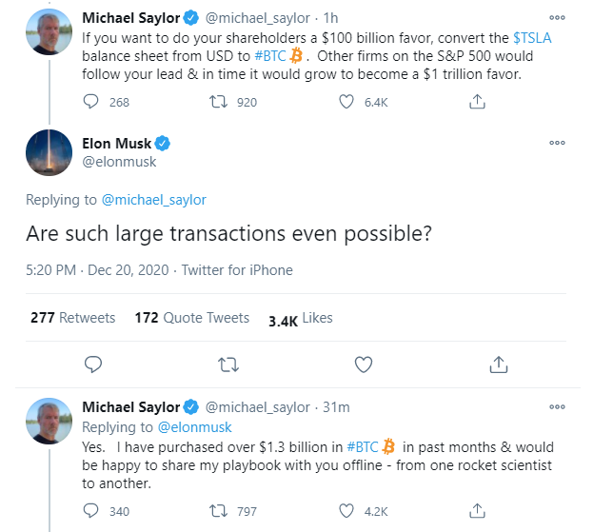Retweet Saylor's playbook reply tweet

pos(217,511)
